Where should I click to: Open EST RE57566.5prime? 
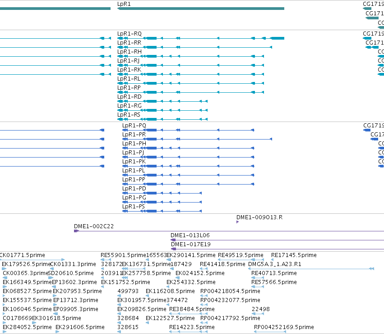(x=274, y=282)
